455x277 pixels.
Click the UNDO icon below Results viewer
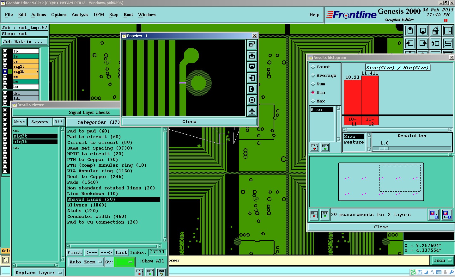coord(161,272)
